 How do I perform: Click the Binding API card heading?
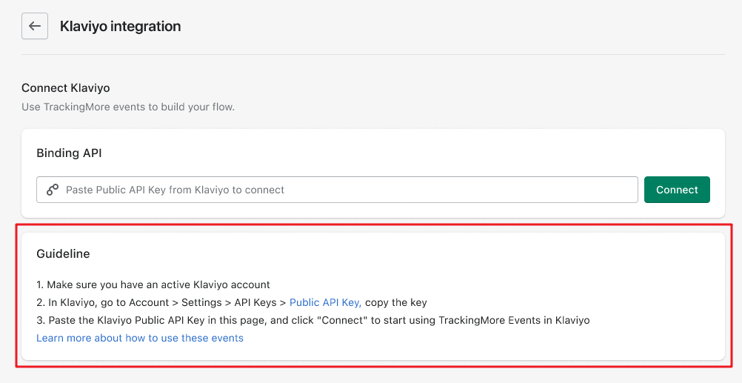[69, 153]
